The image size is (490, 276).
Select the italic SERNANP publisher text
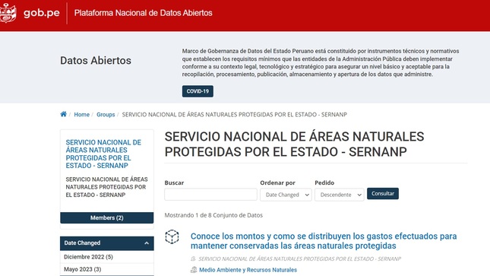click(299, 259)
